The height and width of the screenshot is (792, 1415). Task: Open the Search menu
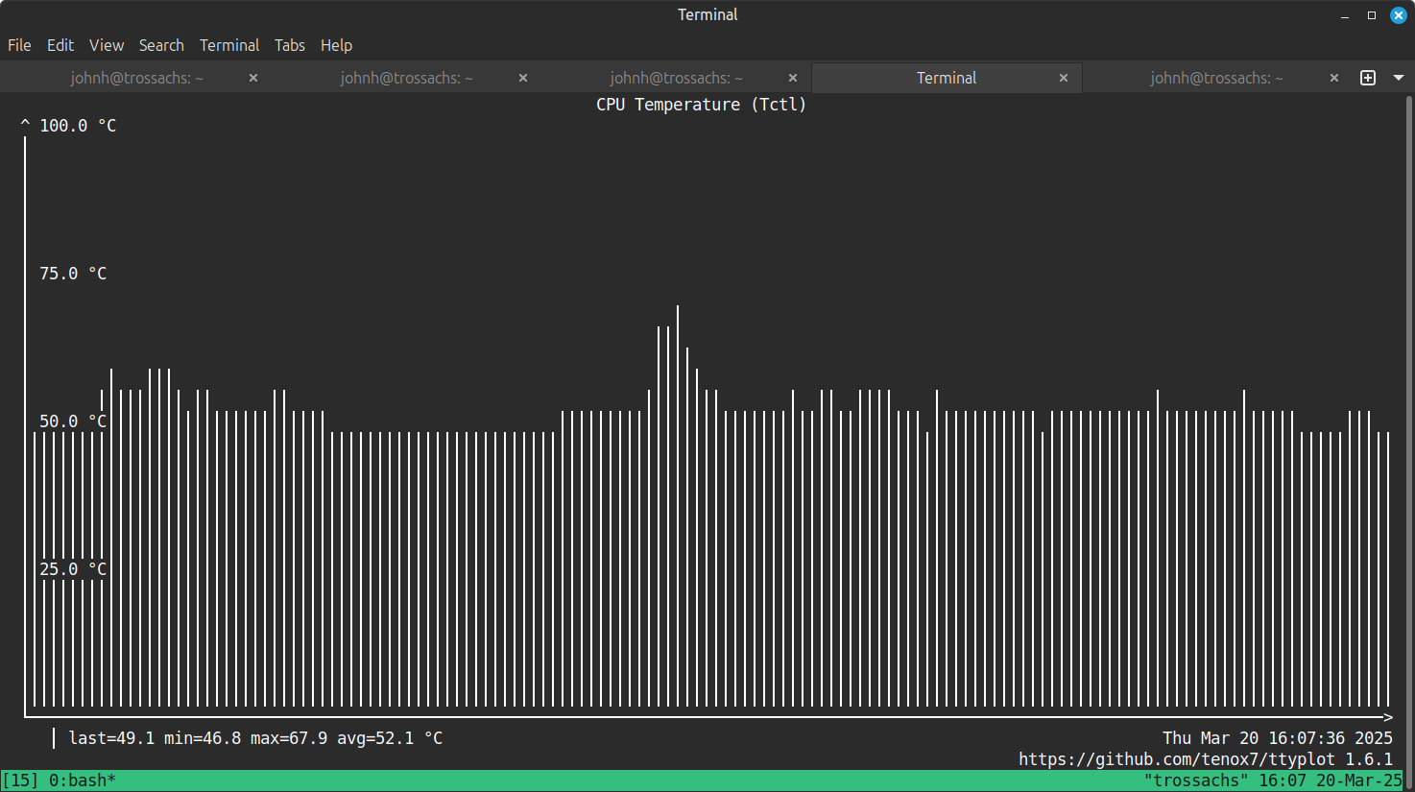coord(160,45)
